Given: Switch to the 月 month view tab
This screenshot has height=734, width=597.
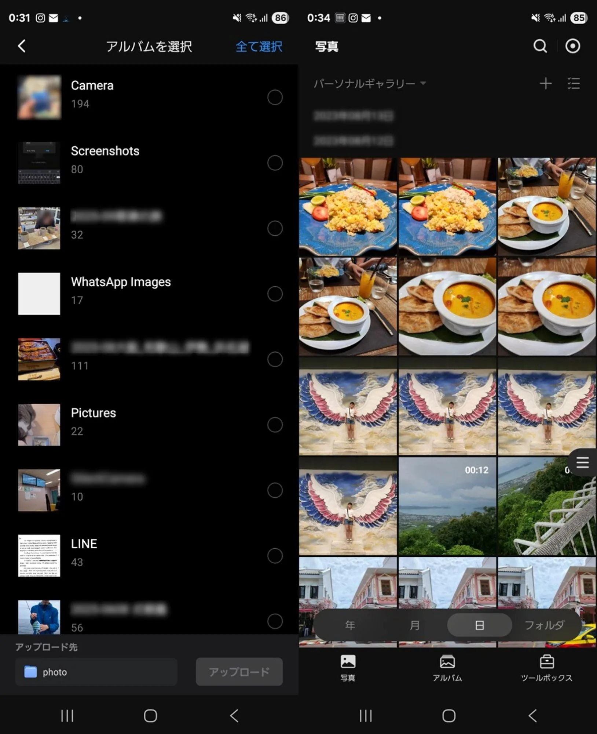Looking at the screenshot, I should [414, 625].
